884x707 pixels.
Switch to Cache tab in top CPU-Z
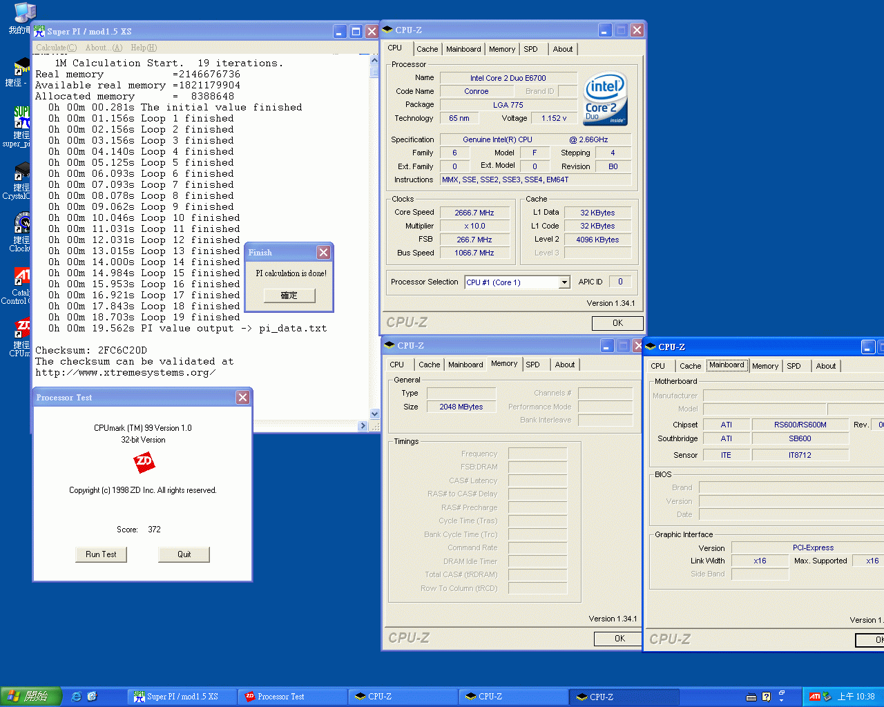(427, 49)
